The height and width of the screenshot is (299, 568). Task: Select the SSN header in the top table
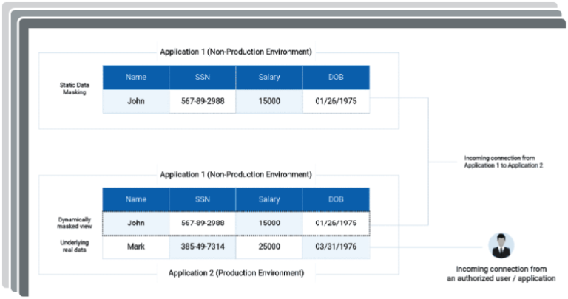202,77
